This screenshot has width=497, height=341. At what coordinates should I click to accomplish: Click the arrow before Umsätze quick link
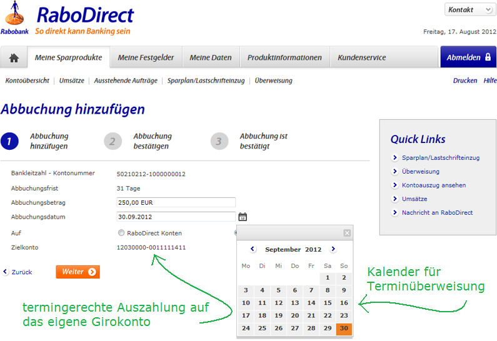coord(395,199)
